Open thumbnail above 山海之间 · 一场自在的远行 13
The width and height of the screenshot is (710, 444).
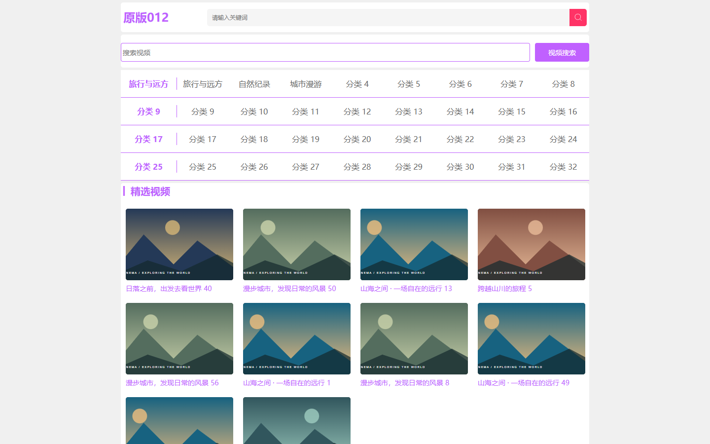click(414, 244)
